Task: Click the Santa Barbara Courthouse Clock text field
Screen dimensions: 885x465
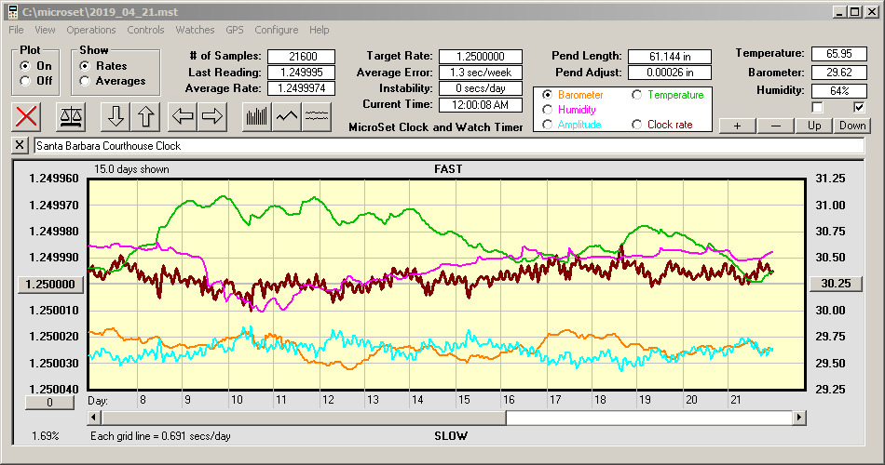Action: [447, 146]
